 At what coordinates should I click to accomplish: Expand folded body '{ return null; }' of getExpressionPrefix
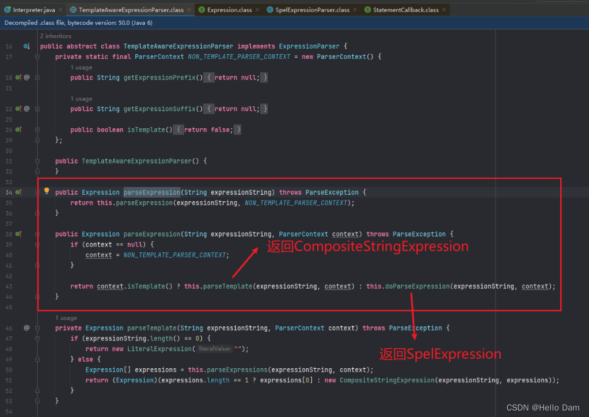(235, 78)
